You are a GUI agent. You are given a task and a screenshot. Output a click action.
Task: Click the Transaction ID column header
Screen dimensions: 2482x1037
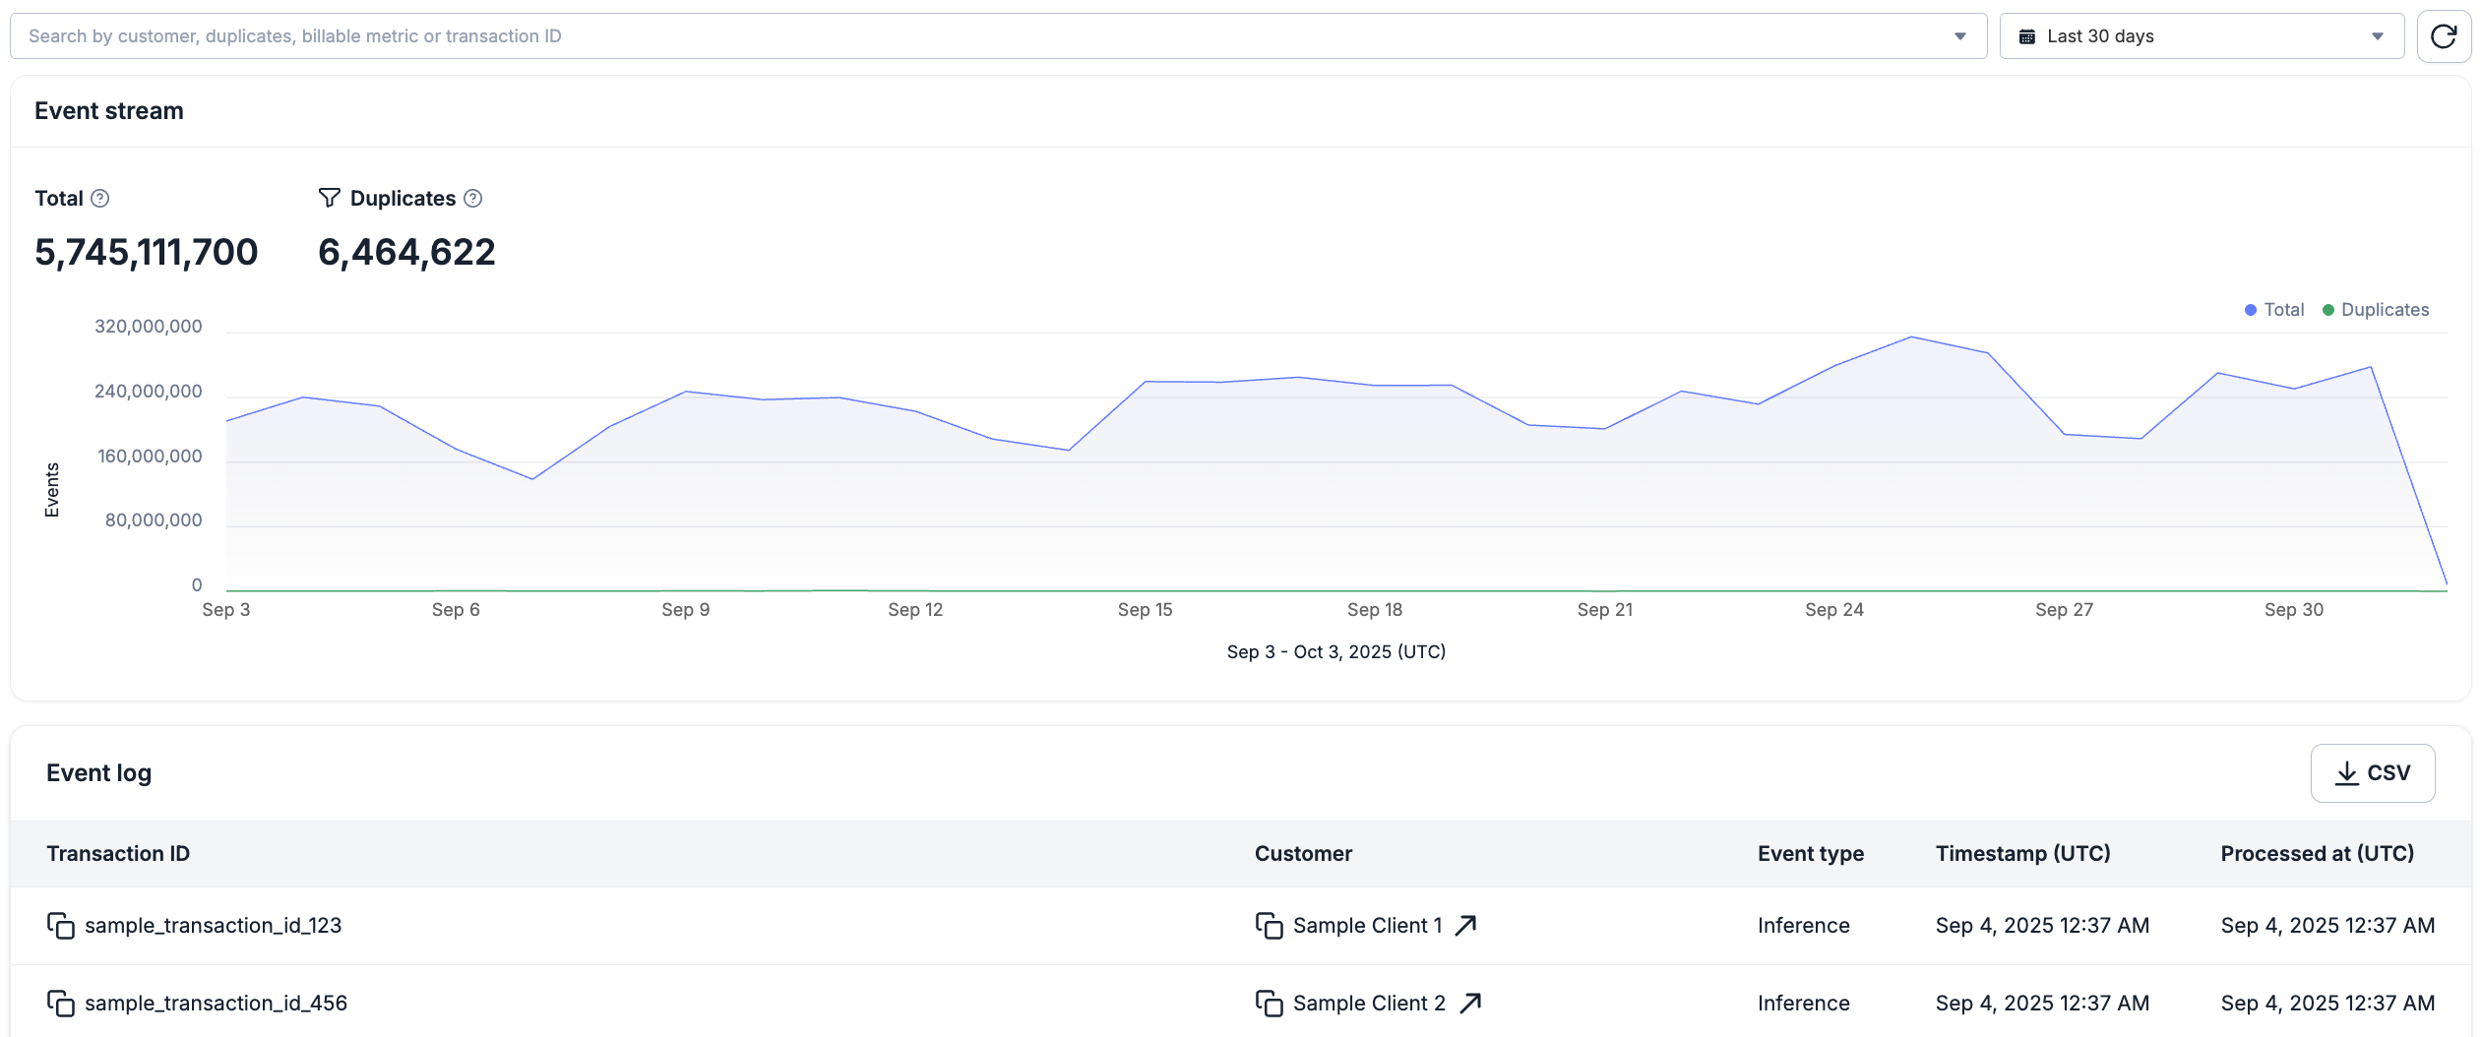coord(118,854)
